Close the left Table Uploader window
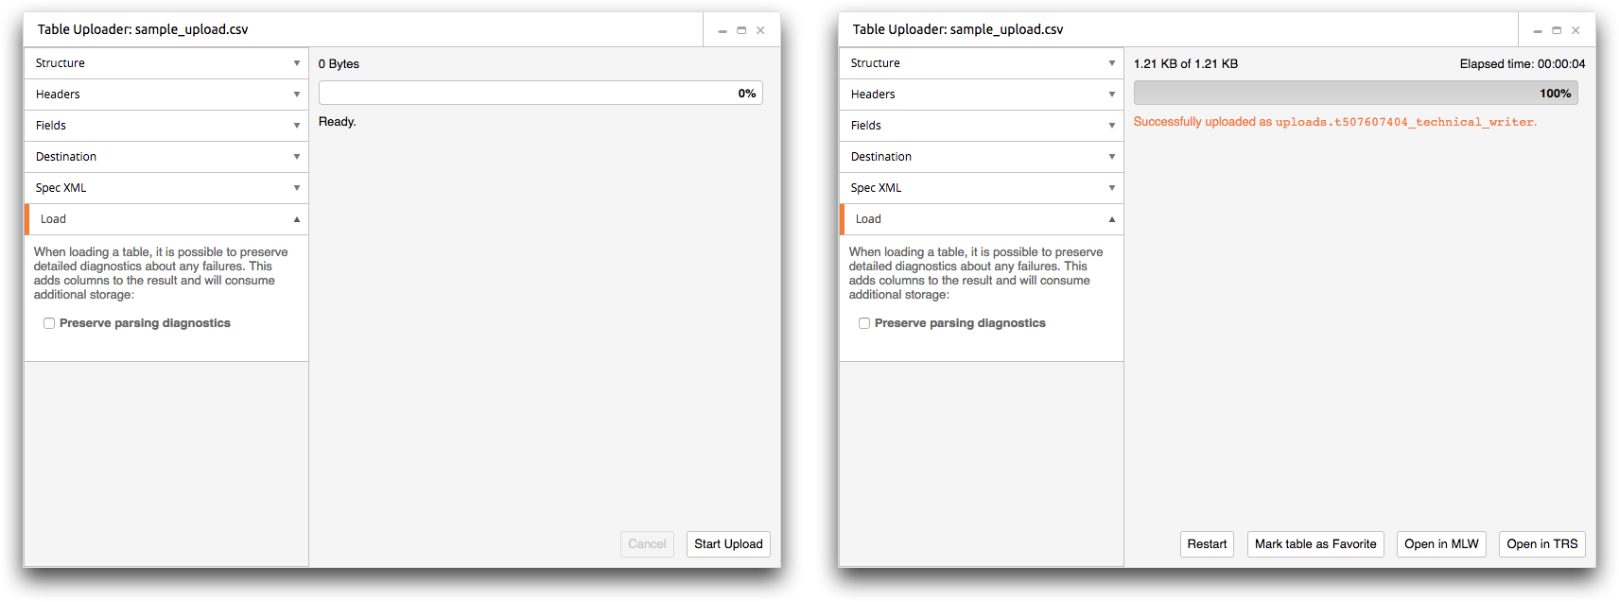Viewport: 1619px width, 602px height. click(760, 30)
